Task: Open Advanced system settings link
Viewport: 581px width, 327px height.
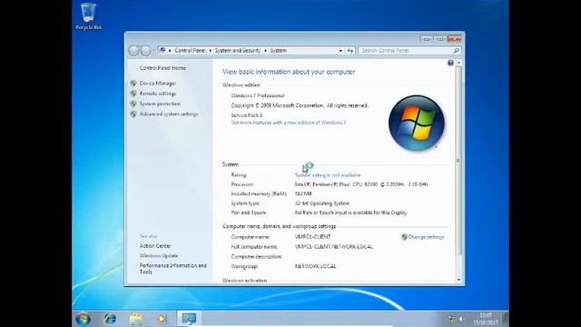Action: (x=169, y=114)
